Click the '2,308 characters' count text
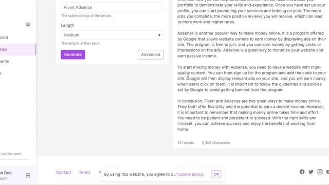This screenshot has width=329, height=185. click(x=216, y=143)
